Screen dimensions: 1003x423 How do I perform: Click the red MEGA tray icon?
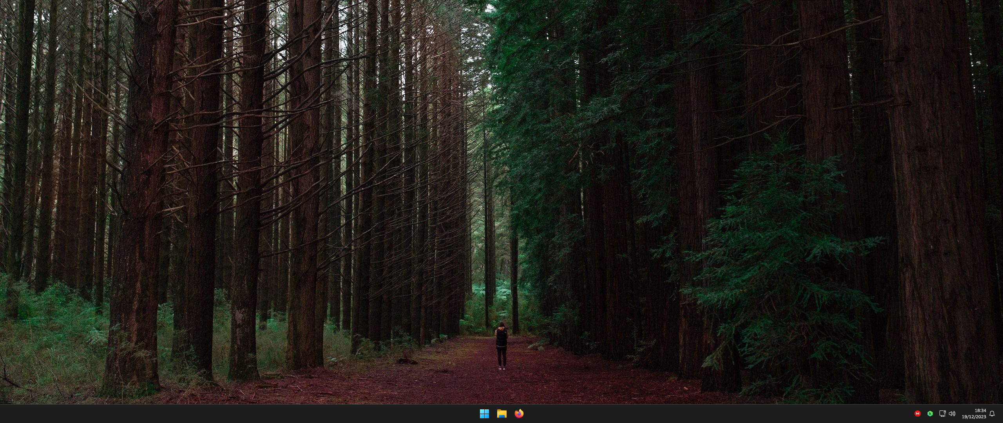(917, 414)
